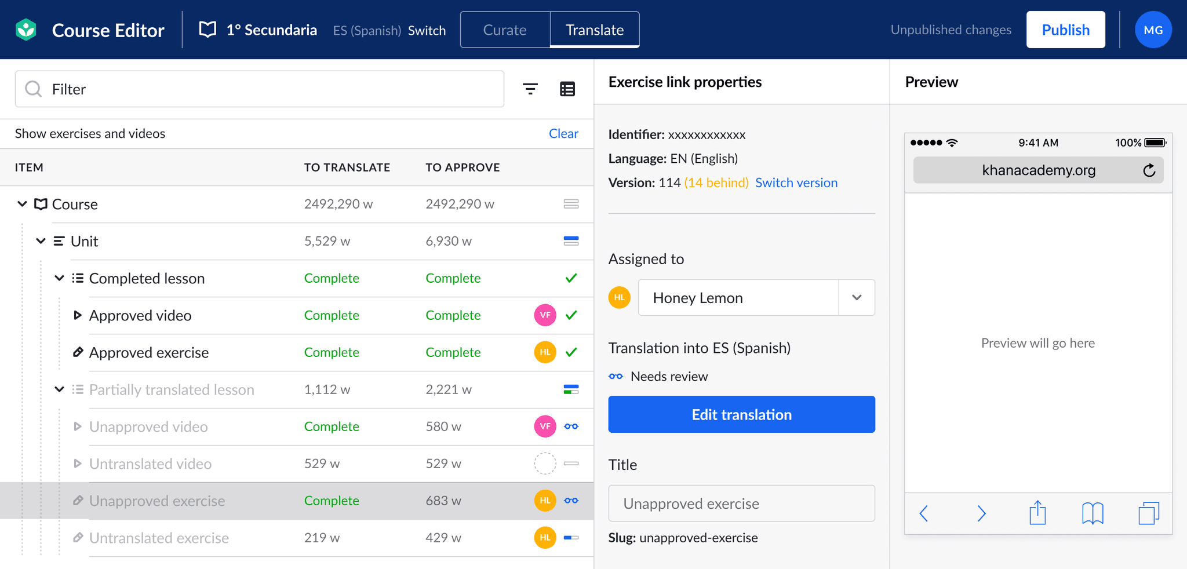
Task: Click the reload icon in preview browser bar
Action: click(x=1149, y=170)
